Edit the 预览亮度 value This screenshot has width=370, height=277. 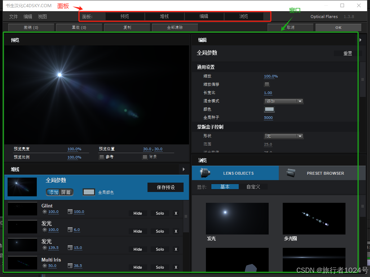point(74,149)
